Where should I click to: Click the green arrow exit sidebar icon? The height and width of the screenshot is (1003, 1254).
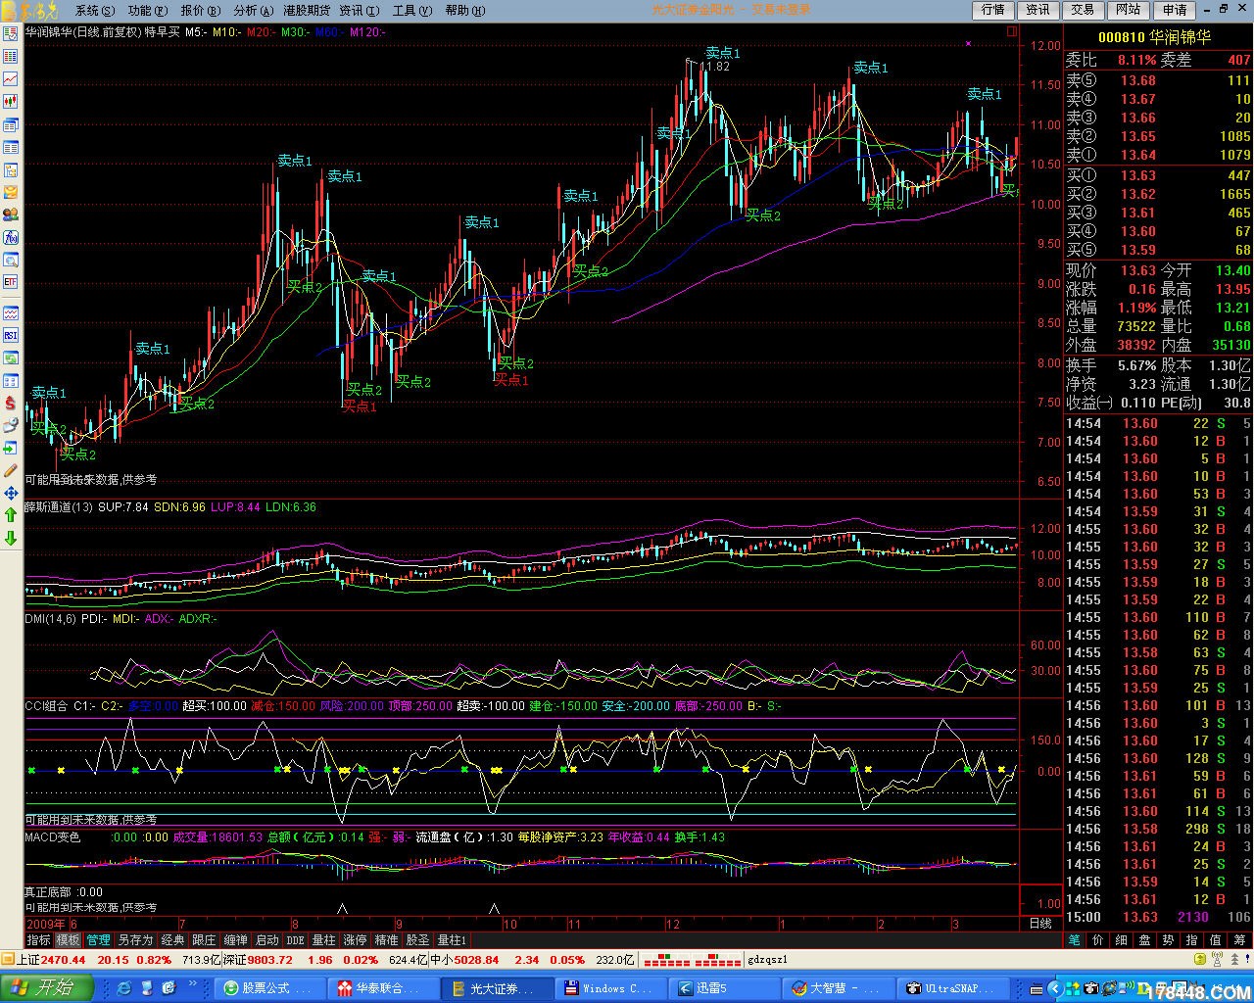(11, 448)
